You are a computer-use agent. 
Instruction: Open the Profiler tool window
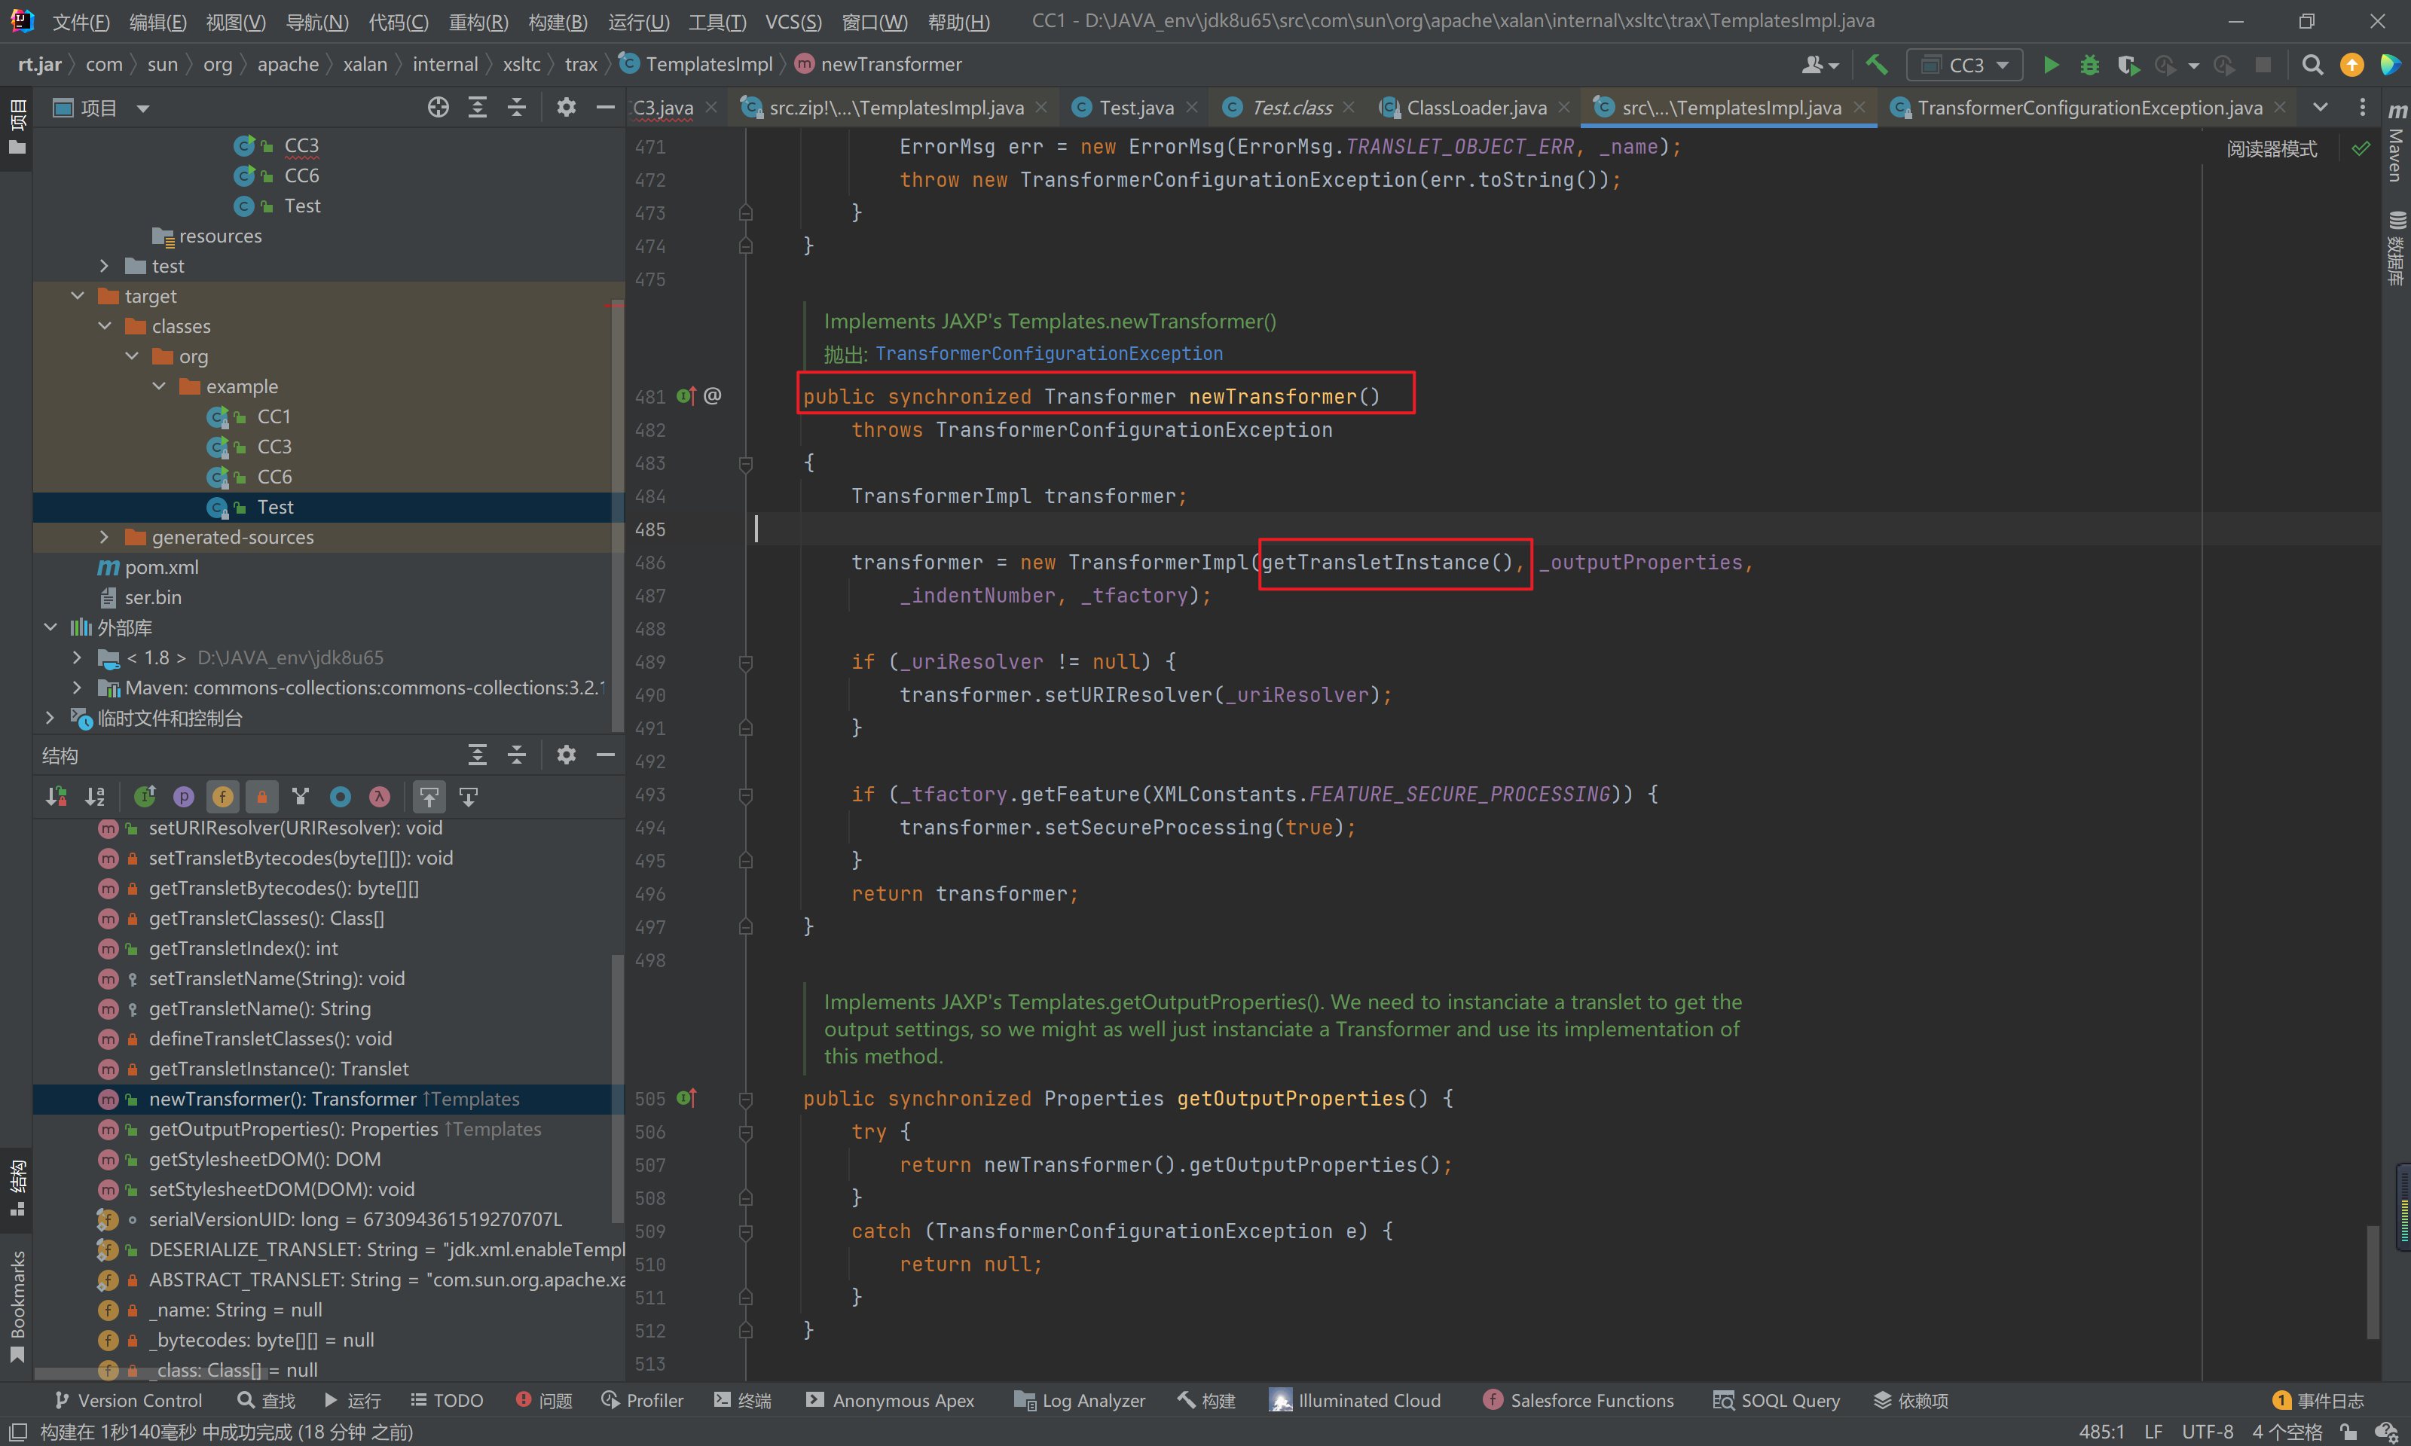tap(642, 1400)
